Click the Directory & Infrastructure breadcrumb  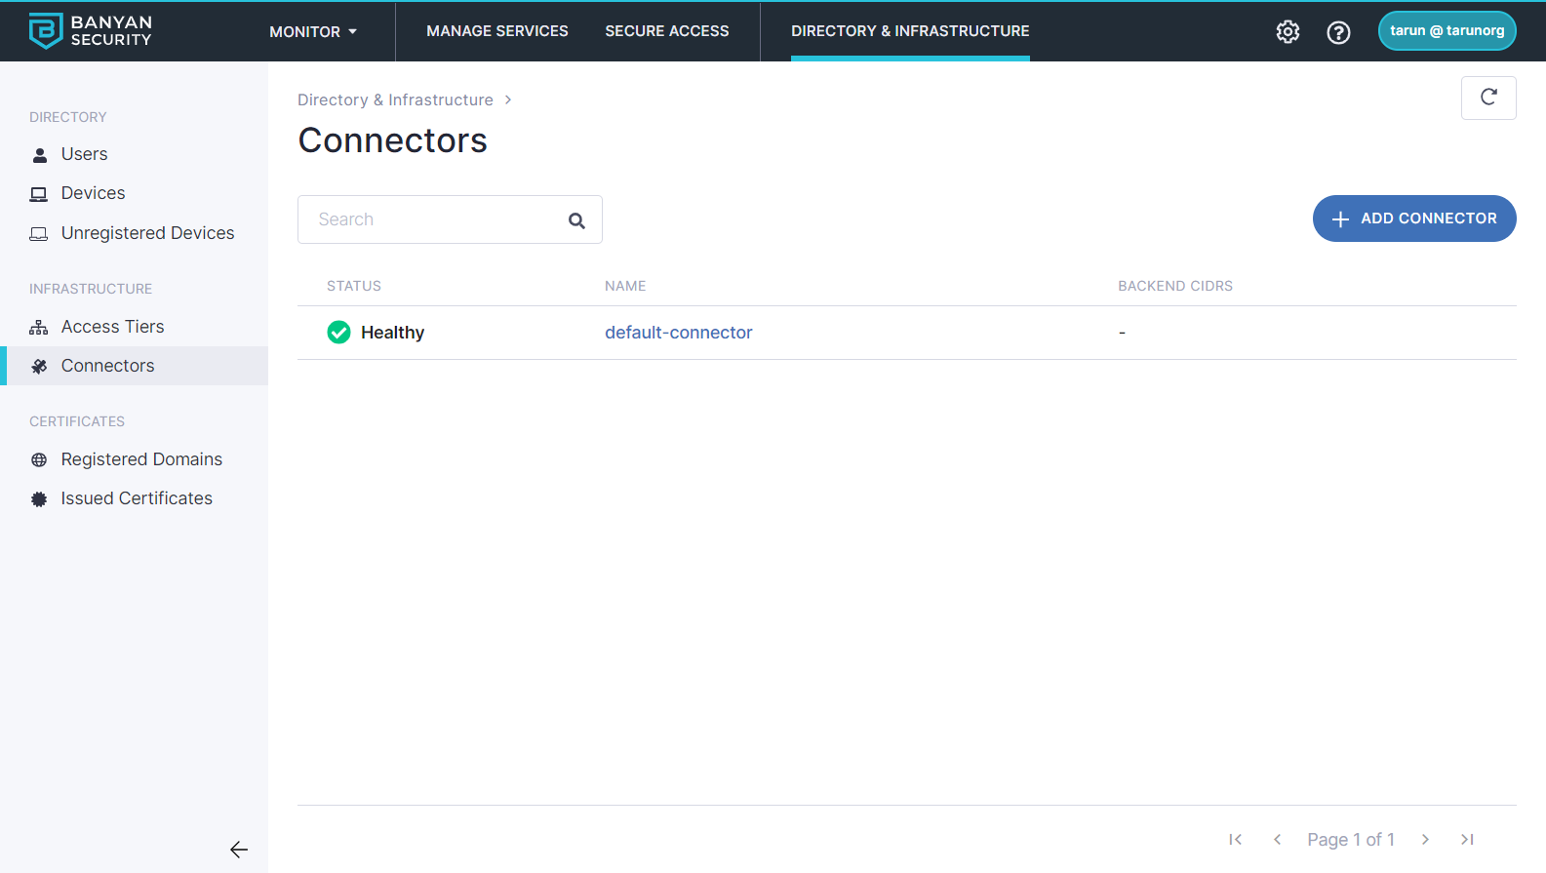[x=395, y=100]
